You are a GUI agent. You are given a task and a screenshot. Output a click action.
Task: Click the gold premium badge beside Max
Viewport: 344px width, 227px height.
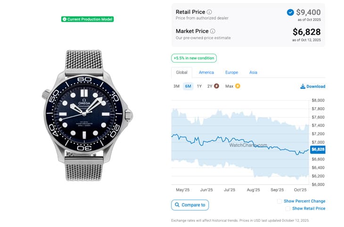[x=238, y=86]
